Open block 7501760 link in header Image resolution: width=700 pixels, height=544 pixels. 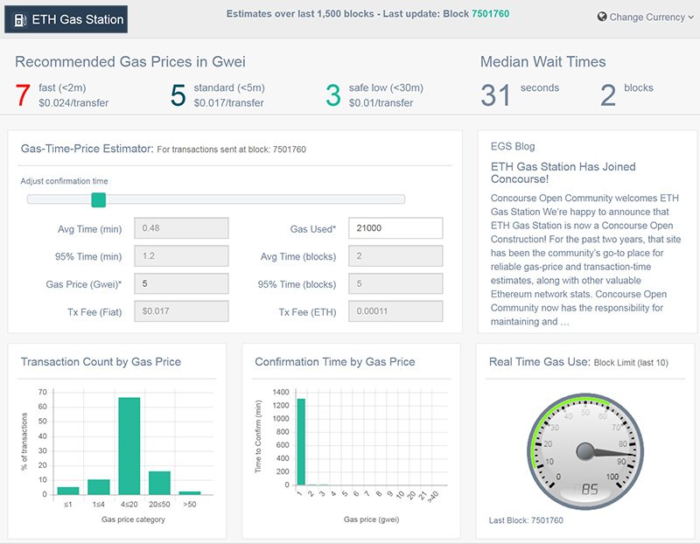(490, 14)
